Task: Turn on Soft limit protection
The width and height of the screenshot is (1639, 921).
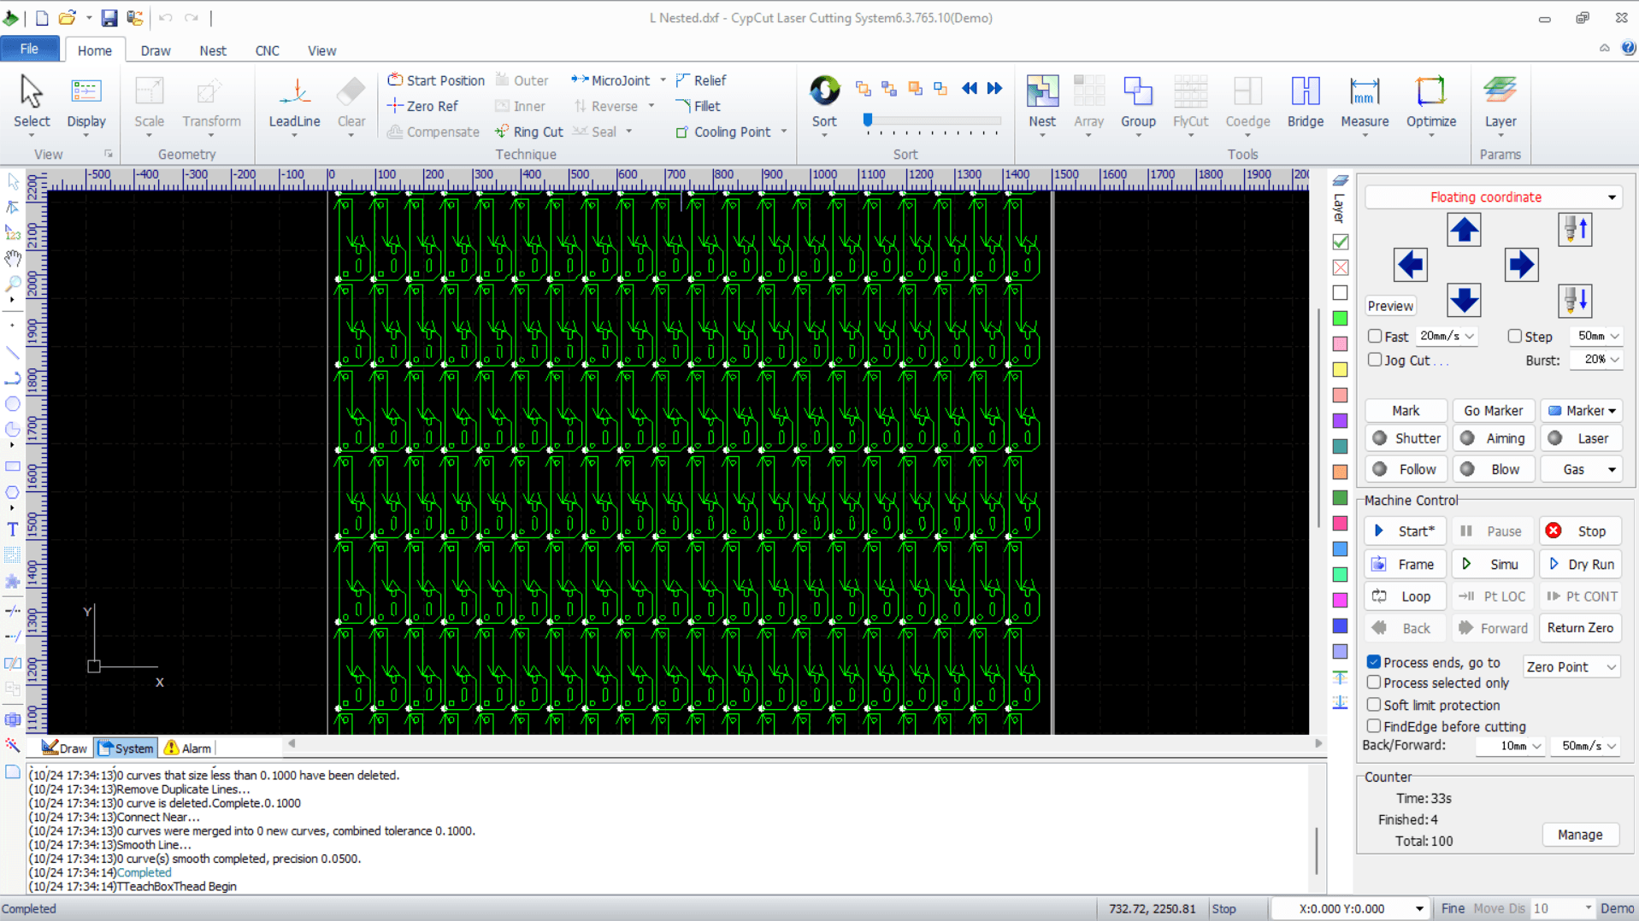Action: (1374, 705)
